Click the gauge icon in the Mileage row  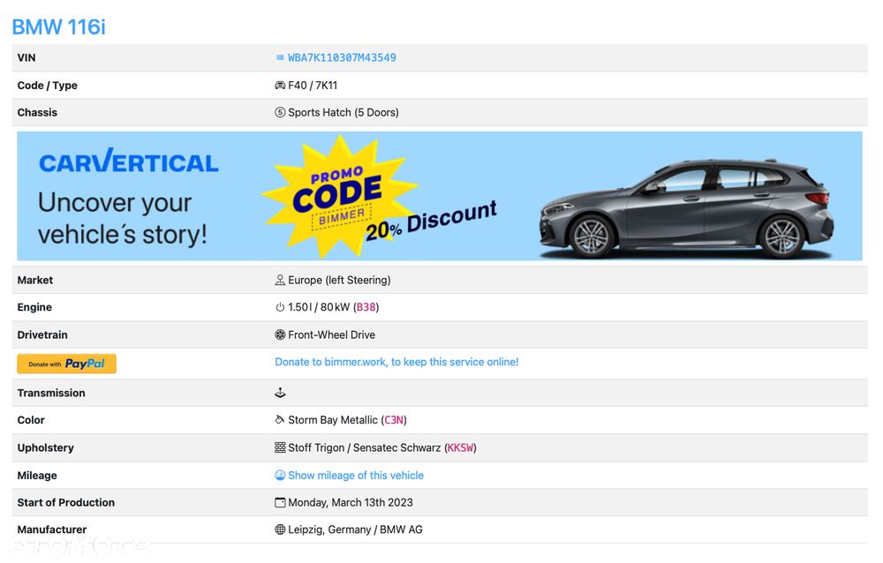(x=280, y=475)
